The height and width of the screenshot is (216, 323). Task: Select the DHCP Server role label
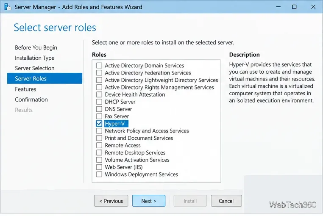tap(120, 102)
